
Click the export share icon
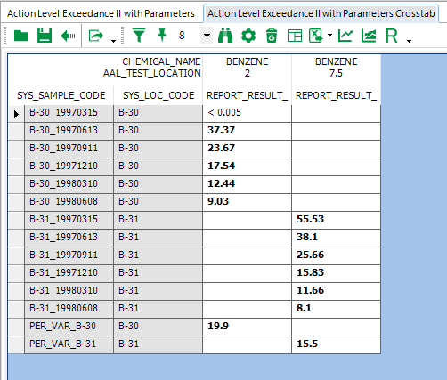coord(96,36)
